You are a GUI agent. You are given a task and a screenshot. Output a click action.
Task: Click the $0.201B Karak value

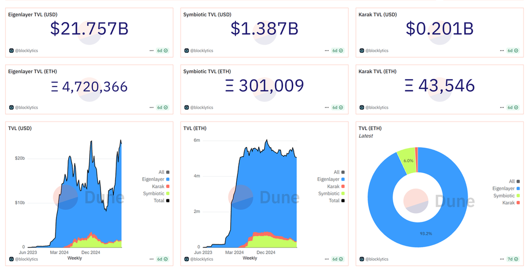(440, 28)
